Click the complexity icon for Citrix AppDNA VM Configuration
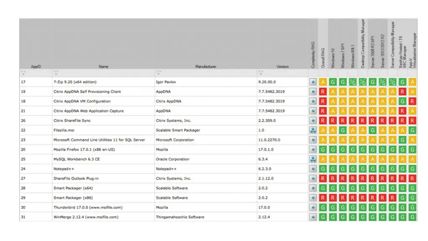This screenshot has width=428, height=241. click(x=313, y=101)
